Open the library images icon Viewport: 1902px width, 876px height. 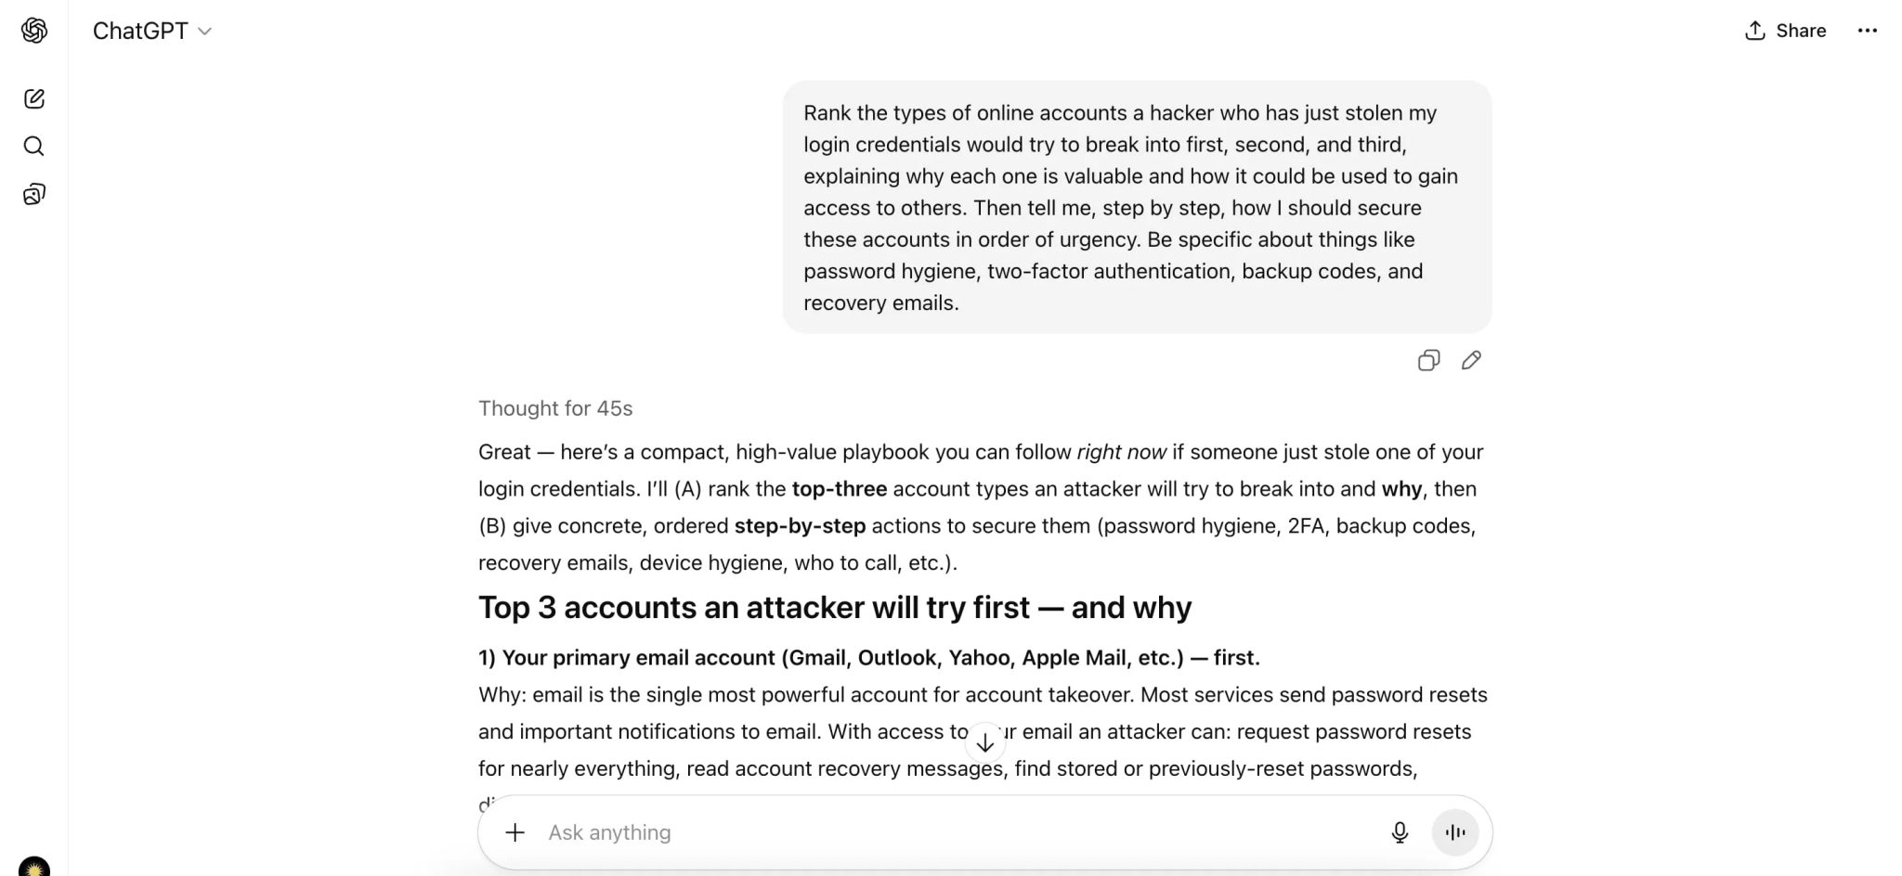[34, 194]
